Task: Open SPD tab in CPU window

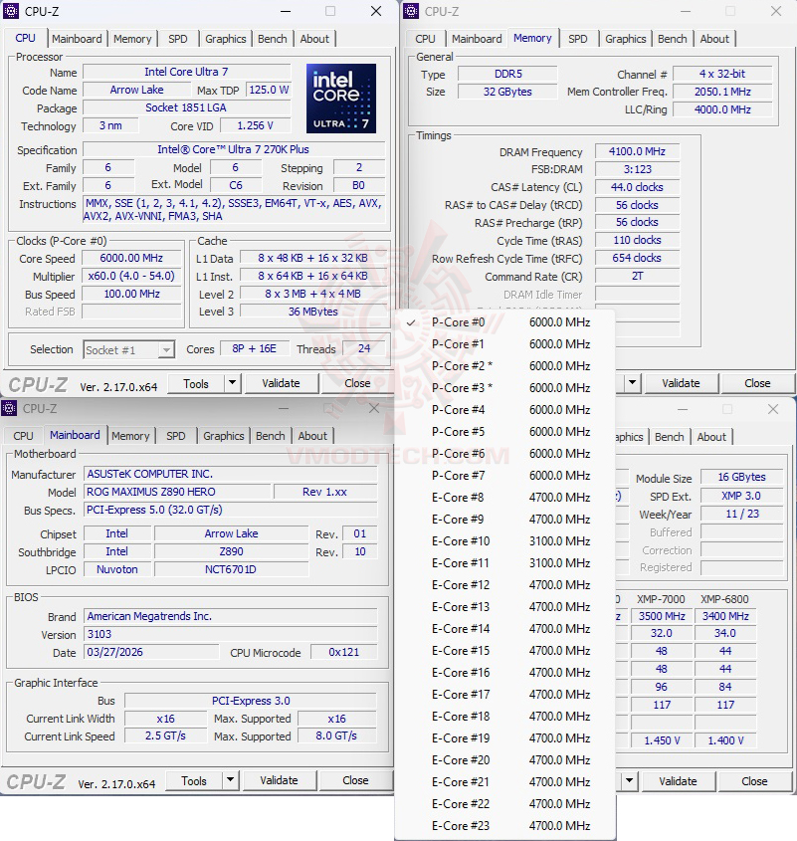Action: tap(178, 39)
